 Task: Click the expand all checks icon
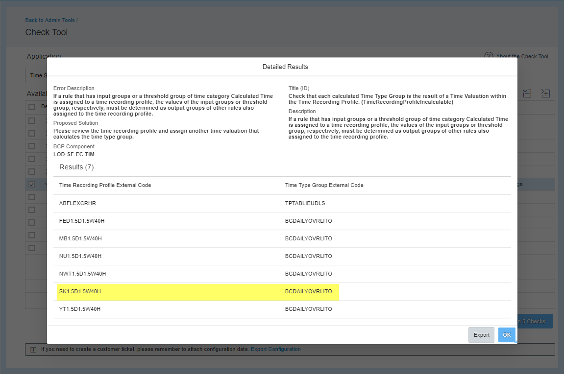546,93
